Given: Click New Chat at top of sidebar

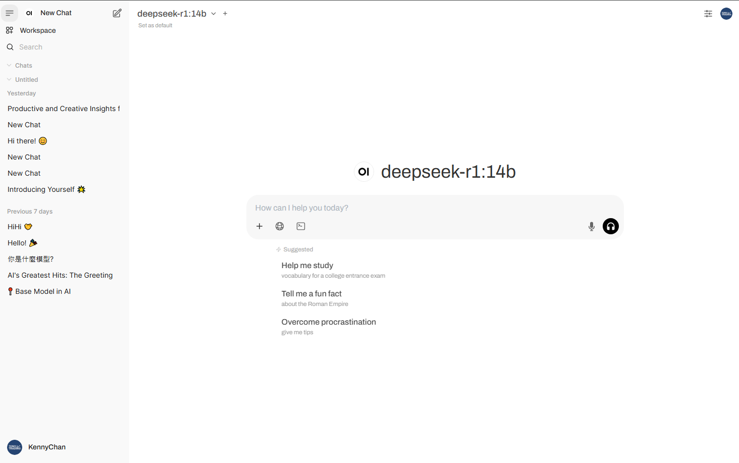Looking at the screenshot, I should (x=56, y=13).
